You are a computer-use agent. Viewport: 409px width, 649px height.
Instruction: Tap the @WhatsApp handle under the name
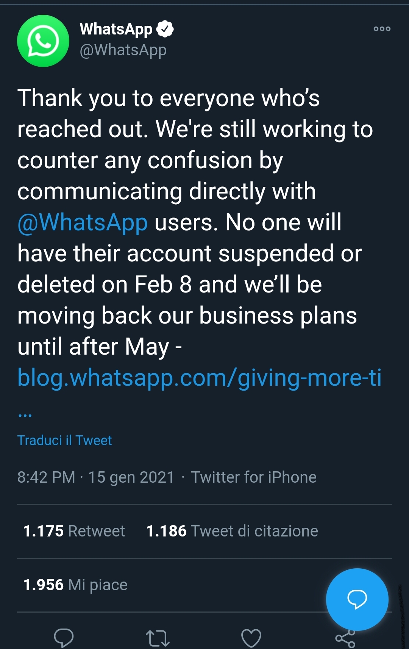(123, 50)
